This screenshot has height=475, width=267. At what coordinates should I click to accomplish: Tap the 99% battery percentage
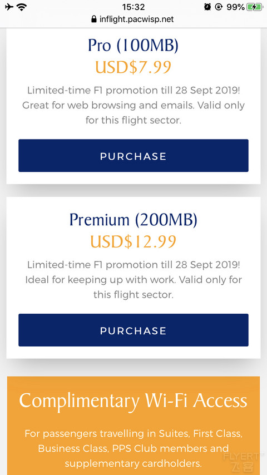235,7
